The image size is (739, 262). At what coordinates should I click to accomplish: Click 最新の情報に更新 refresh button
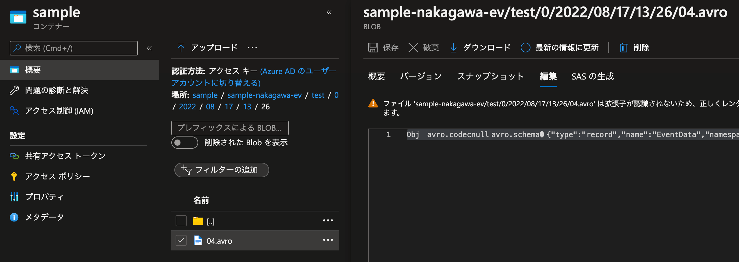click(560, 48)
